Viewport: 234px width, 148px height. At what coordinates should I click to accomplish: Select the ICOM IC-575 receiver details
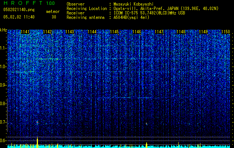point(149,13)
